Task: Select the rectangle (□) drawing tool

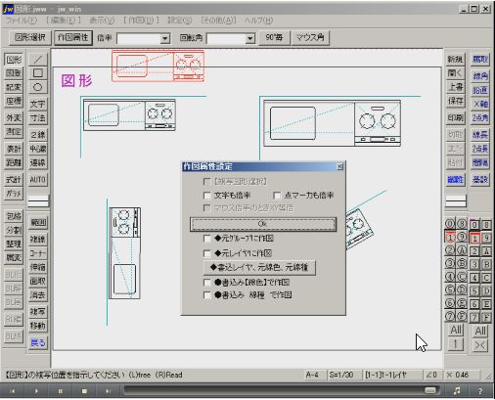Action: 38,73
